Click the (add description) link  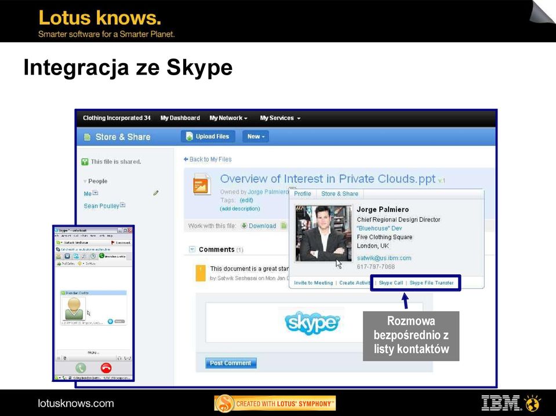[x=240, y=208]
